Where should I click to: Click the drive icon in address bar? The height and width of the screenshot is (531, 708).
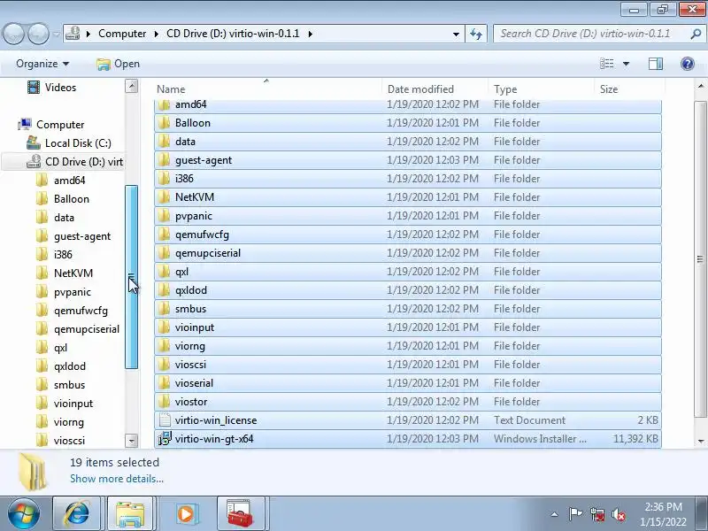(73, 34)
